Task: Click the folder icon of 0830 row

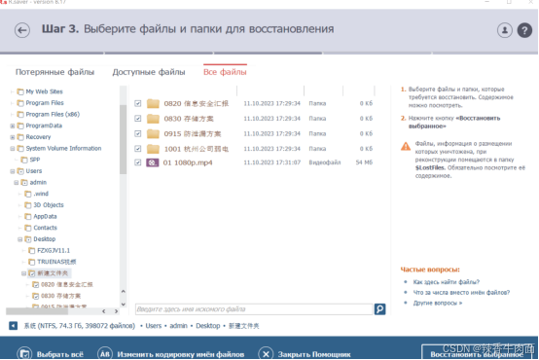Action: click(x=153, y=119)
